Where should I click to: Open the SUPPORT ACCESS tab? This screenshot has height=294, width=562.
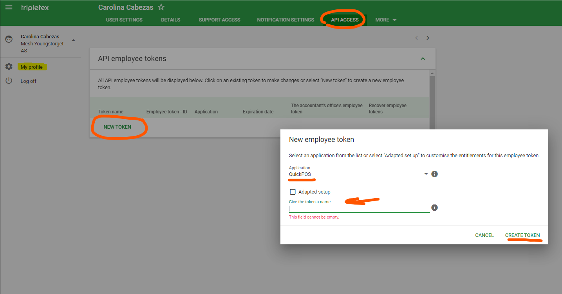pos(219,20)
